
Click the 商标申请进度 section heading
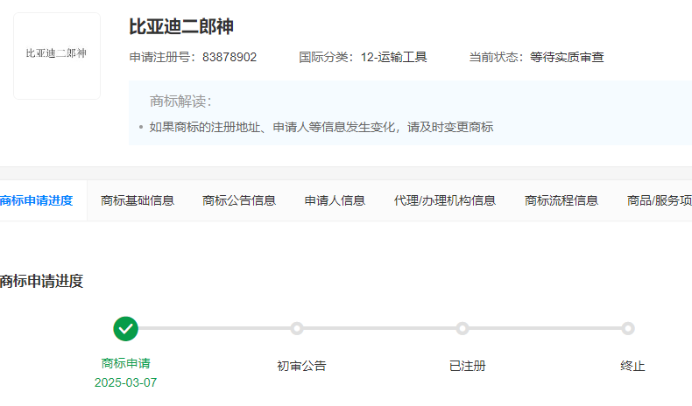point(41,281)
